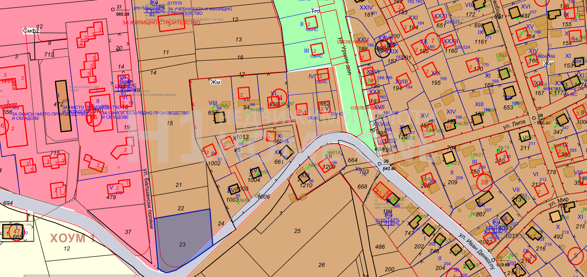The width and height of the screenshot is (587, 277).
Task: Click parcel 37 in the pink zone
Action: click(x=128, y=232)
